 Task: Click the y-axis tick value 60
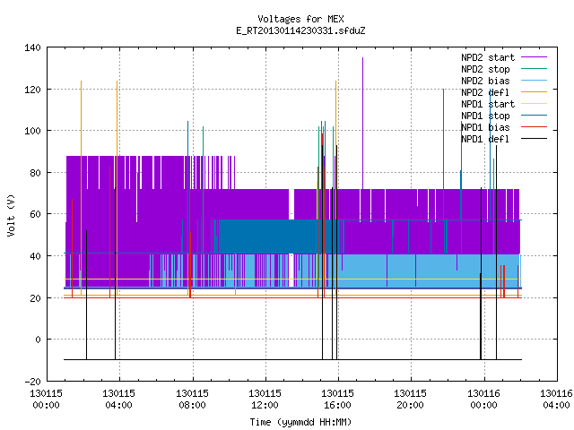pos(36,214)
